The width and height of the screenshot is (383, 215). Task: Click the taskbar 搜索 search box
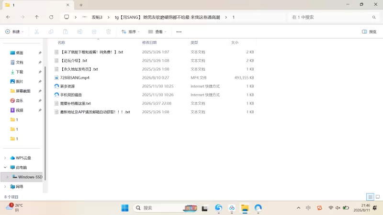click(x=165, y=208)
